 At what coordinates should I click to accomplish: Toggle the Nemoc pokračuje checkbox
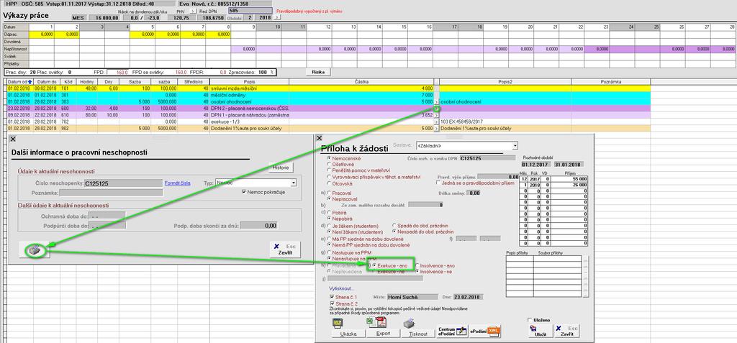tap(243, 192)
